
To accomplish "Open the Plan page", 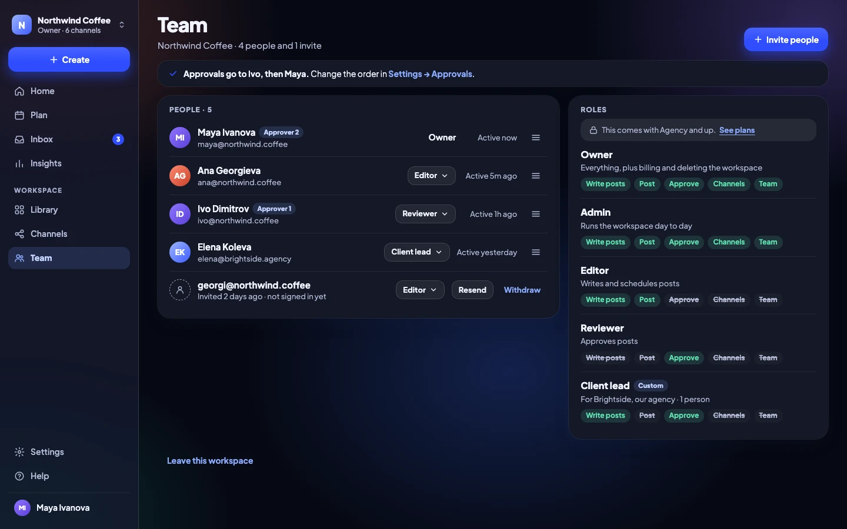I will pyautogui.click(x=69, y=115).
